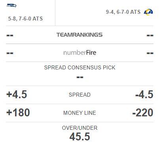
Task: Select the Seahawks 5-8, 7-6-0 ATS record
Action: tap(25, 19)
